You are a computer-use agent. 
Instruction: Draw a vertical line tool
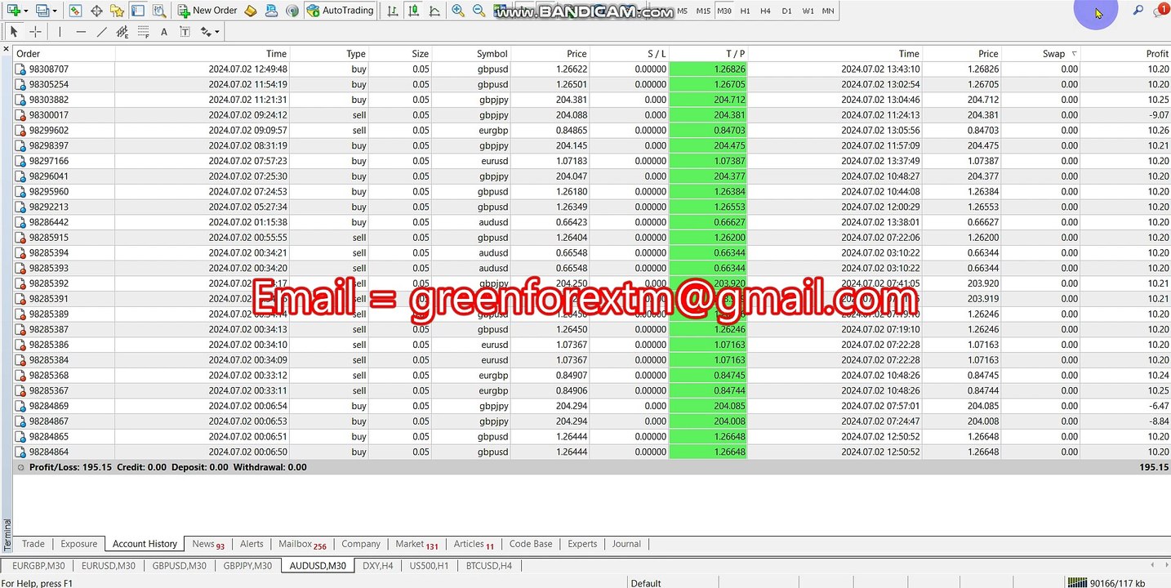[60, 32]
